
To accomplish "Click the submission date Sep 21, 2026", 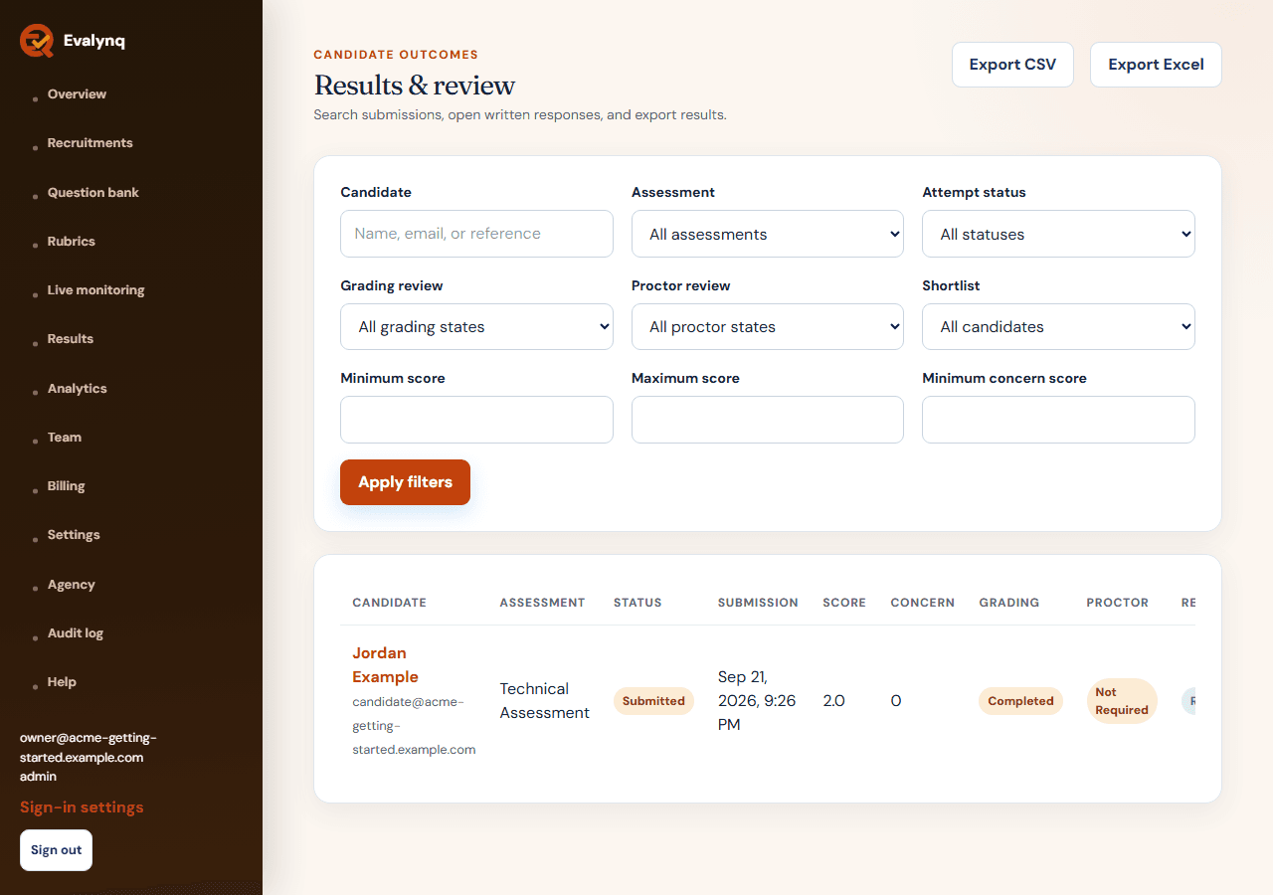I will pos(757,701).
